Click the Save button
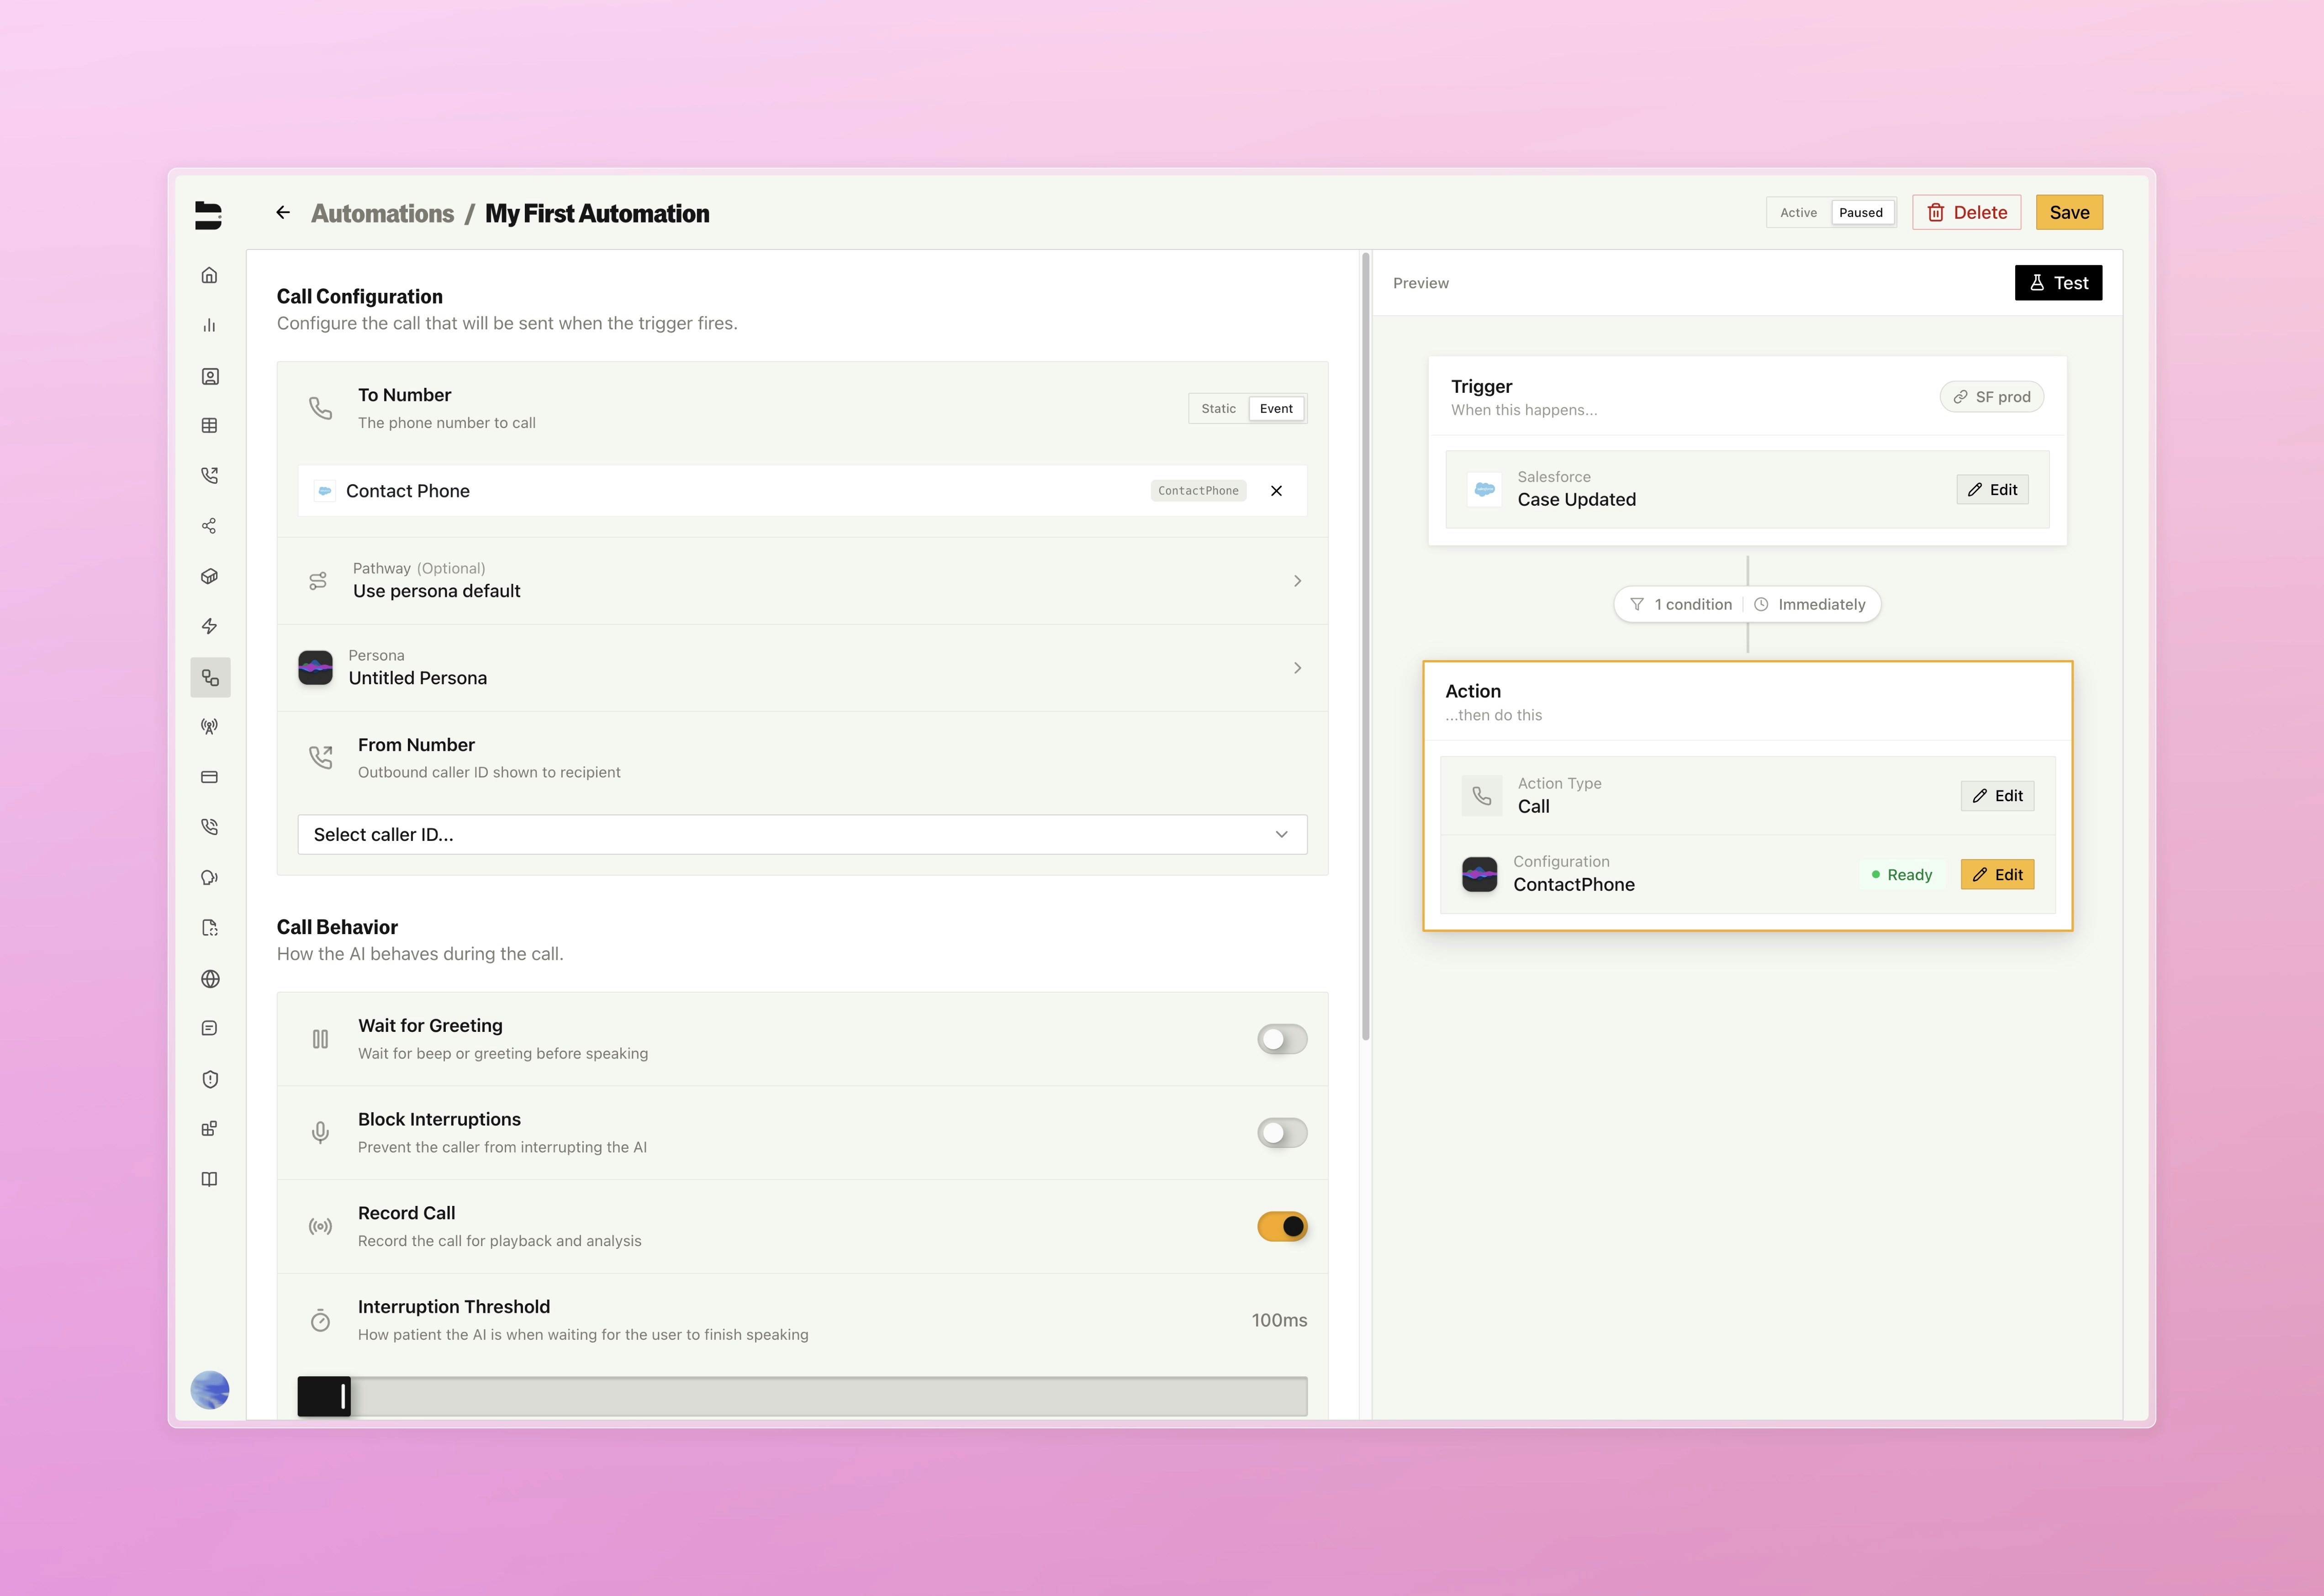 (x=2069, y=212)
